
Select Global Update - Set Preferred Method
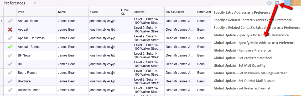(x=243, y=58)
